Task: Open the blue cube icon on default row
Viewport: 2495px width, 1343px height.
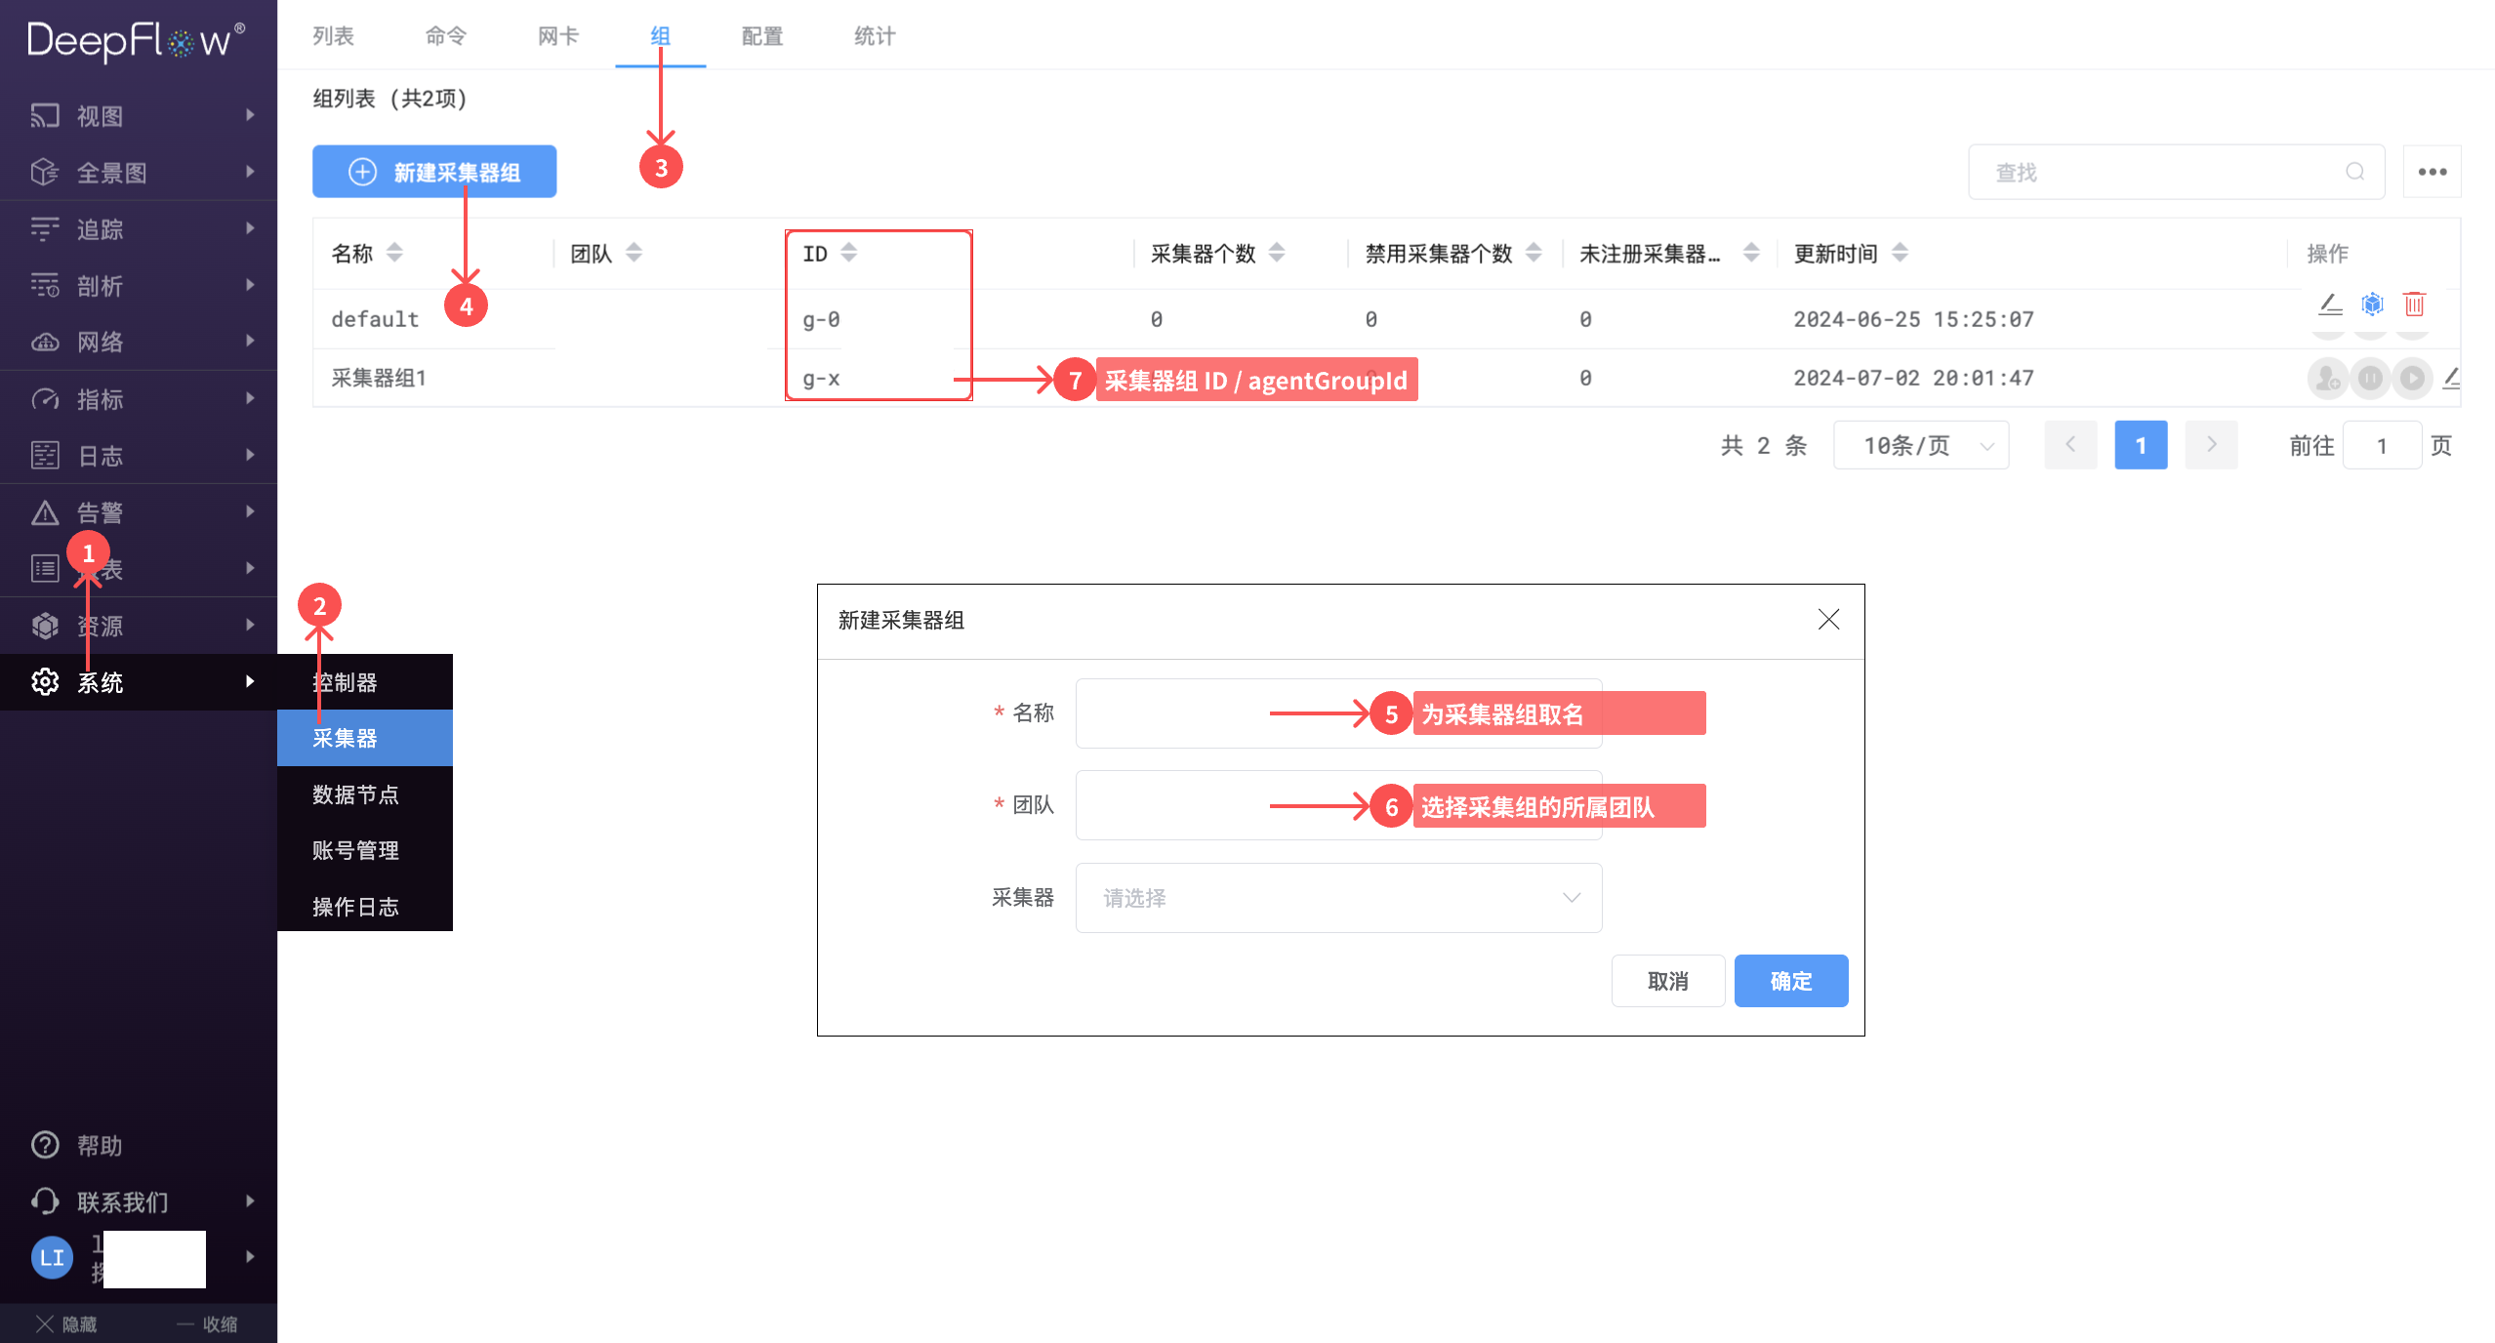Action: pos(2372,304)
